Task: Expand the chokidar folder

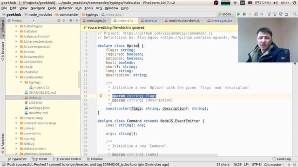Action: pyautogui.click(x=17, y=72)
